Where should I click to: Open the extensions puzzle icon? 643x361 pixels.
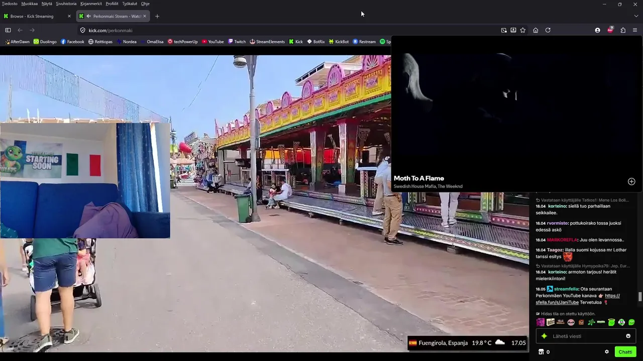(623, 30)
